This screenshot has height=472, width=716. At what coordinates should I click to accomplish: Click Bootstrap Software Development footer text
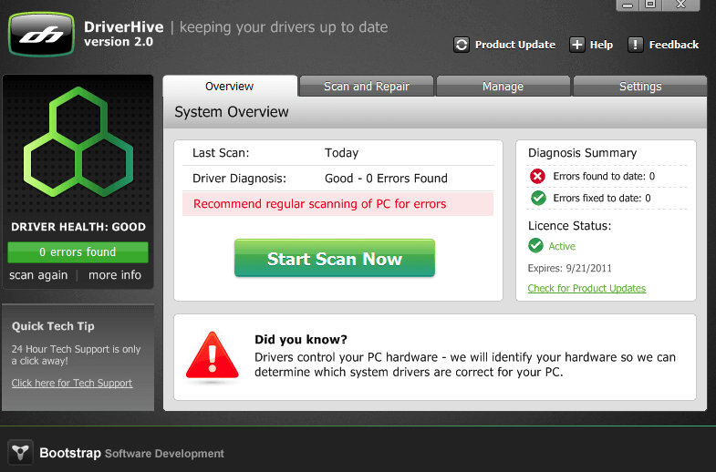tap(131, 453)
